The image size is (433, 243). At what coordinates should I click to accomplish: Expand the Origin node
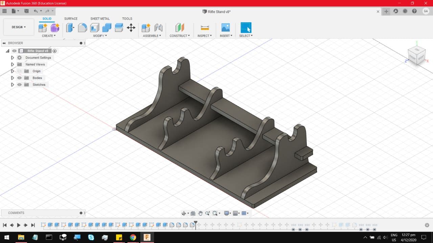(13, 71)
